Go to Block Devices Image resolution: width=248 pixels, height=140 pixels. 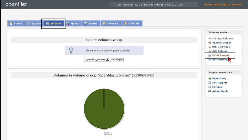point(221,47)
